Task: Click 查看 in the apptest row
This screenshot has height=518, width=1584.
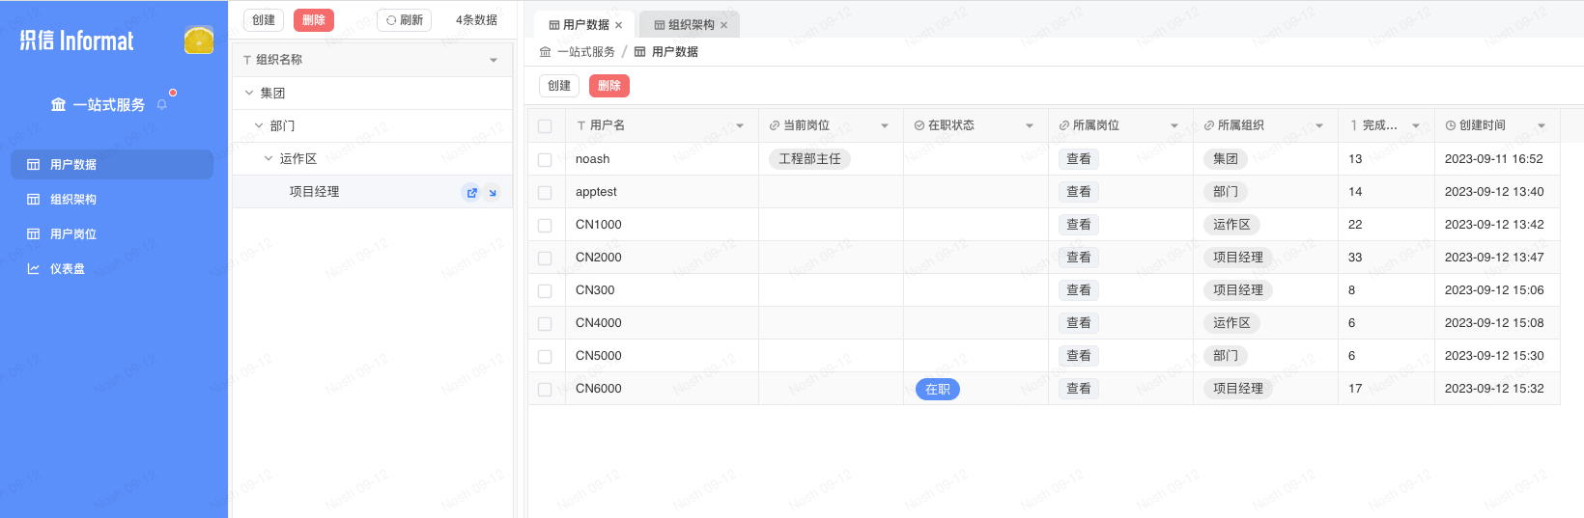Action: click(x=1078, y=192)
